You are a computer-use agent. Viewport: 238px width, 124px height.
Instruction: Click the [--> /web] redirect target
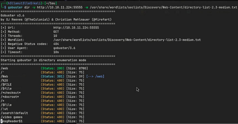click(95, 76)
